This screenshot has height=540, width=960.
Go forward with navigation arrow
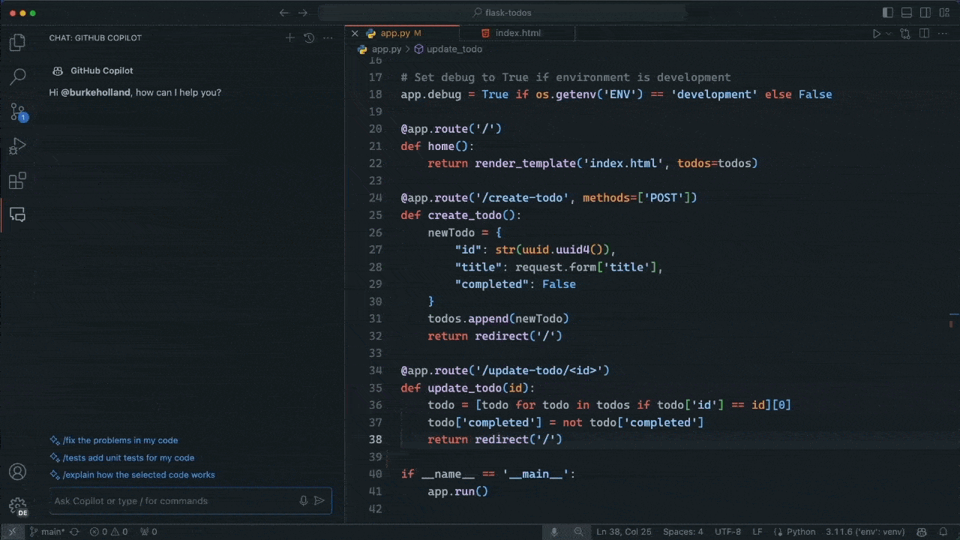pyautogui.click(x=302, y=13)
